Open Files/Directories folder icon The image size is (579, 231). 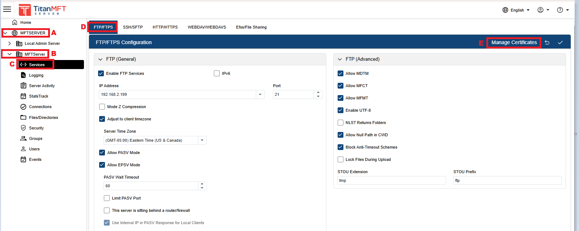23,117
